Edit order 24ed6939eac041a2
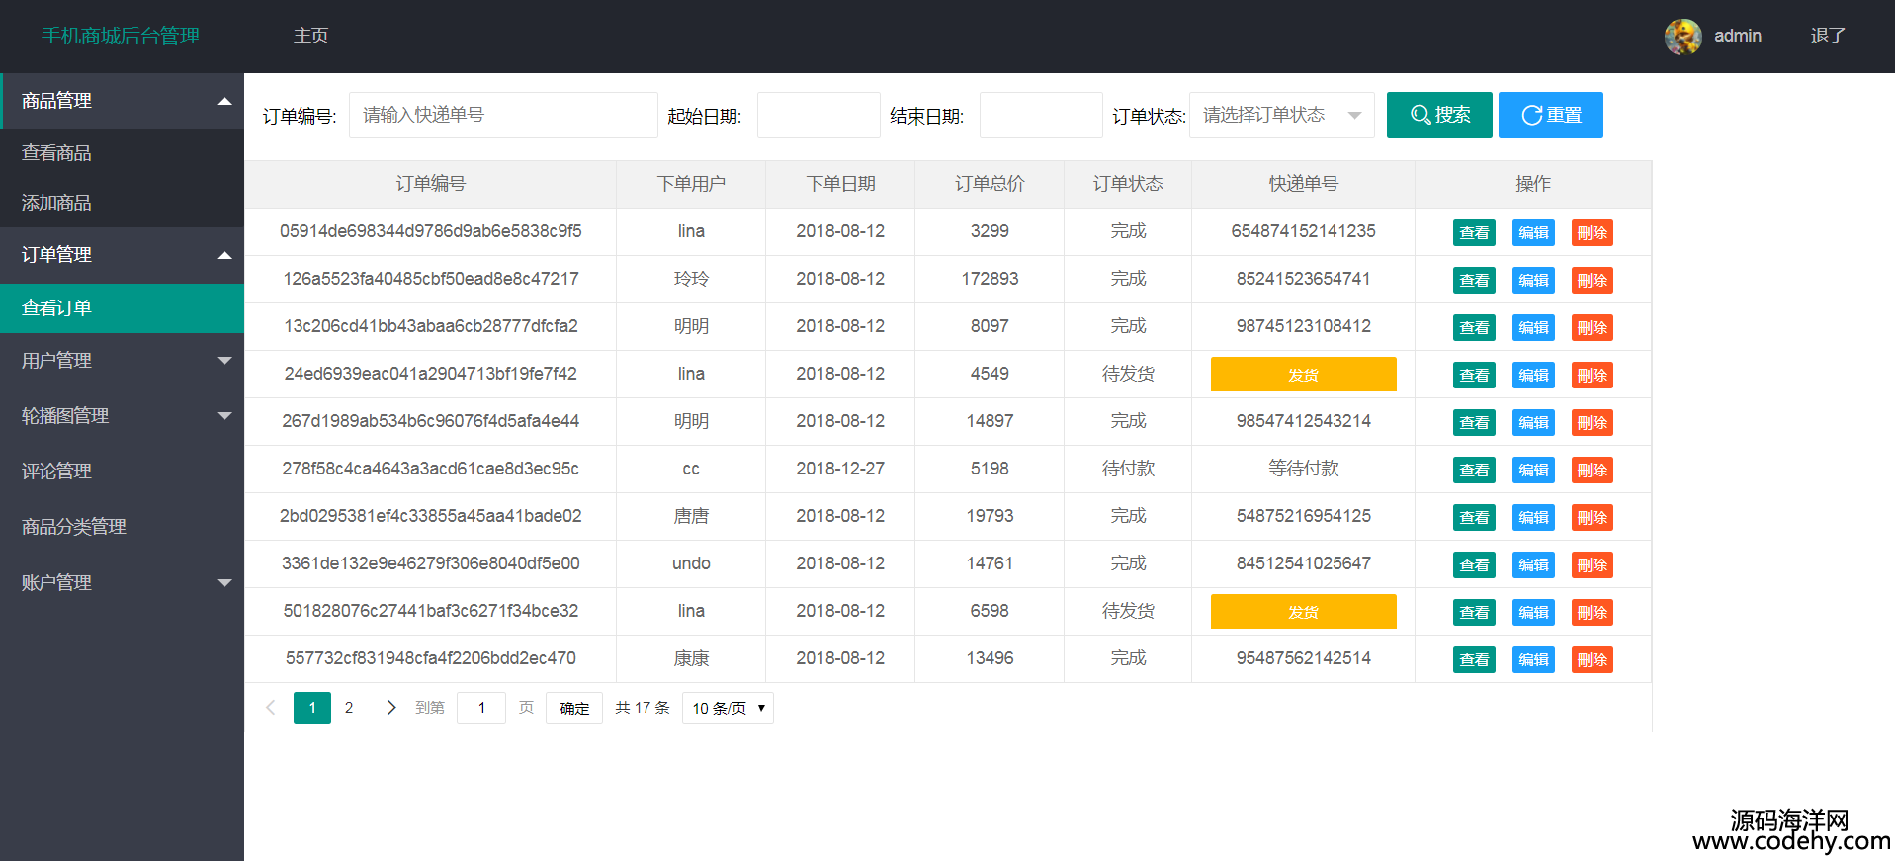 [1533, 375]
